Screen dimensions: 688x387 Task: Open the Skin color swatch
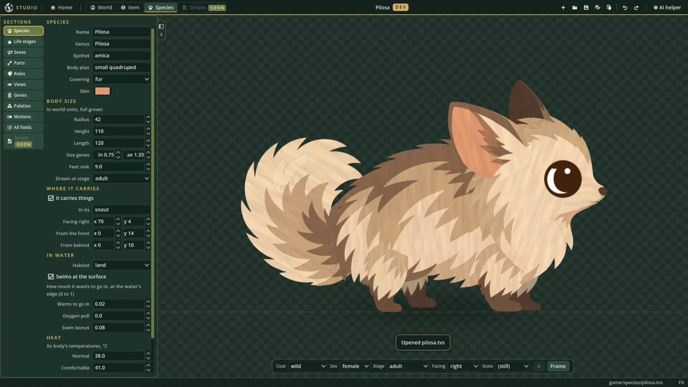[102, 91]
